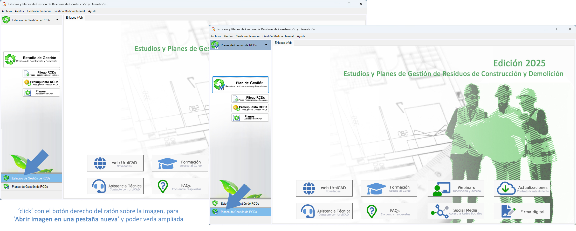Image resolution: width=576 pixels, height=231 pixels.
Task: Click the Plan de Gestión recycle icon
Action: [219, 84]
